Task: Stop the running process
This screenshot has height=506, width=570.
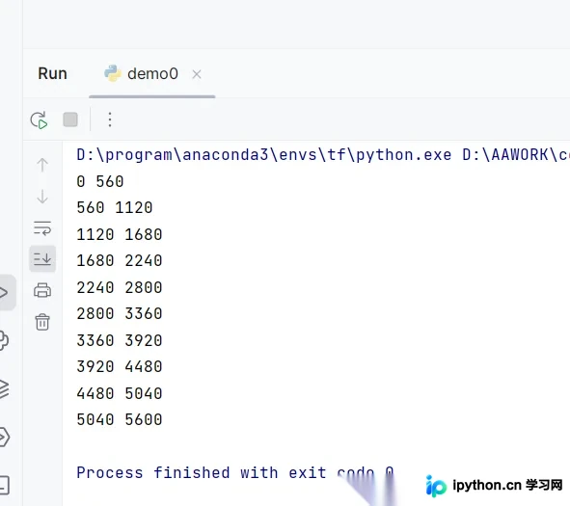Action: 70,120
